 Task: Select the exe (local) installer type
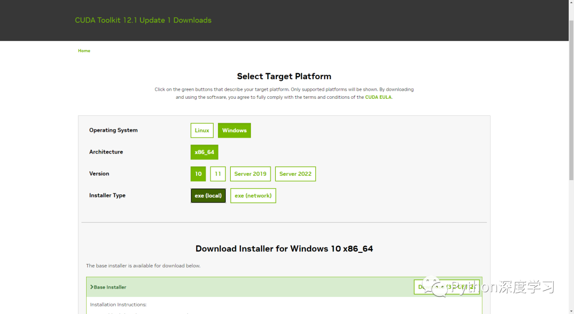(208, 196)
